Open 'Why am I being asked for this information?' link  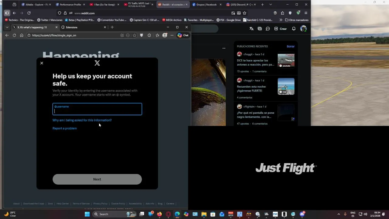(x=82, y=120)
